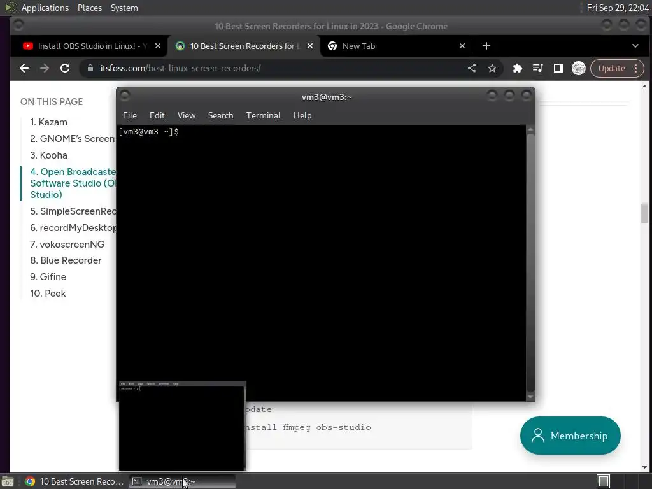
Task: Open the Terminal menu in terminal
Action: [x=263, y=116]
